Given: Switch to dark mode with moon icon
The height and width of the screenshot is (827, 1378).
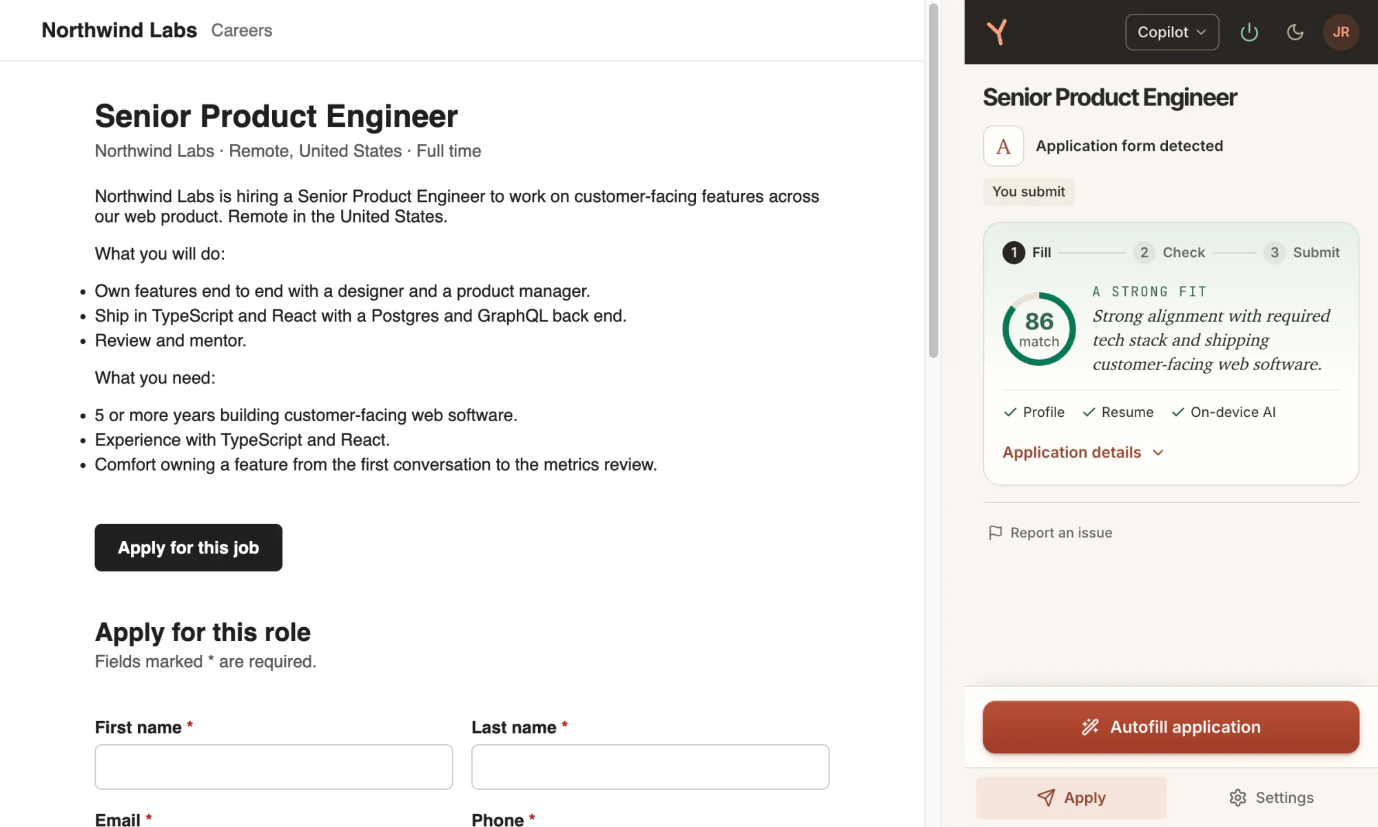Looking at the screenshot, I should 1295,32.
